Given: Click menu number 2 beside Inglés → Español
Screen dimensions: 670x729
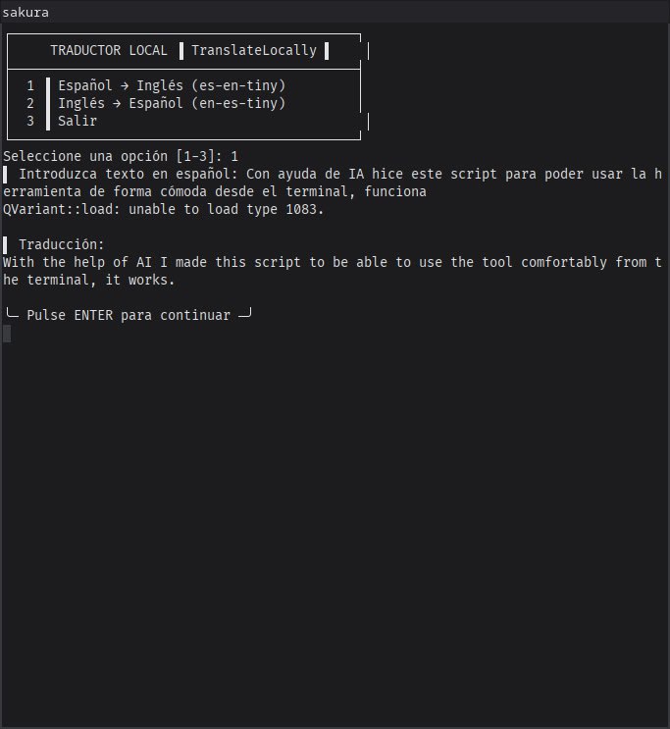Looking at the screenshot, I should click(x=30, y=103).
